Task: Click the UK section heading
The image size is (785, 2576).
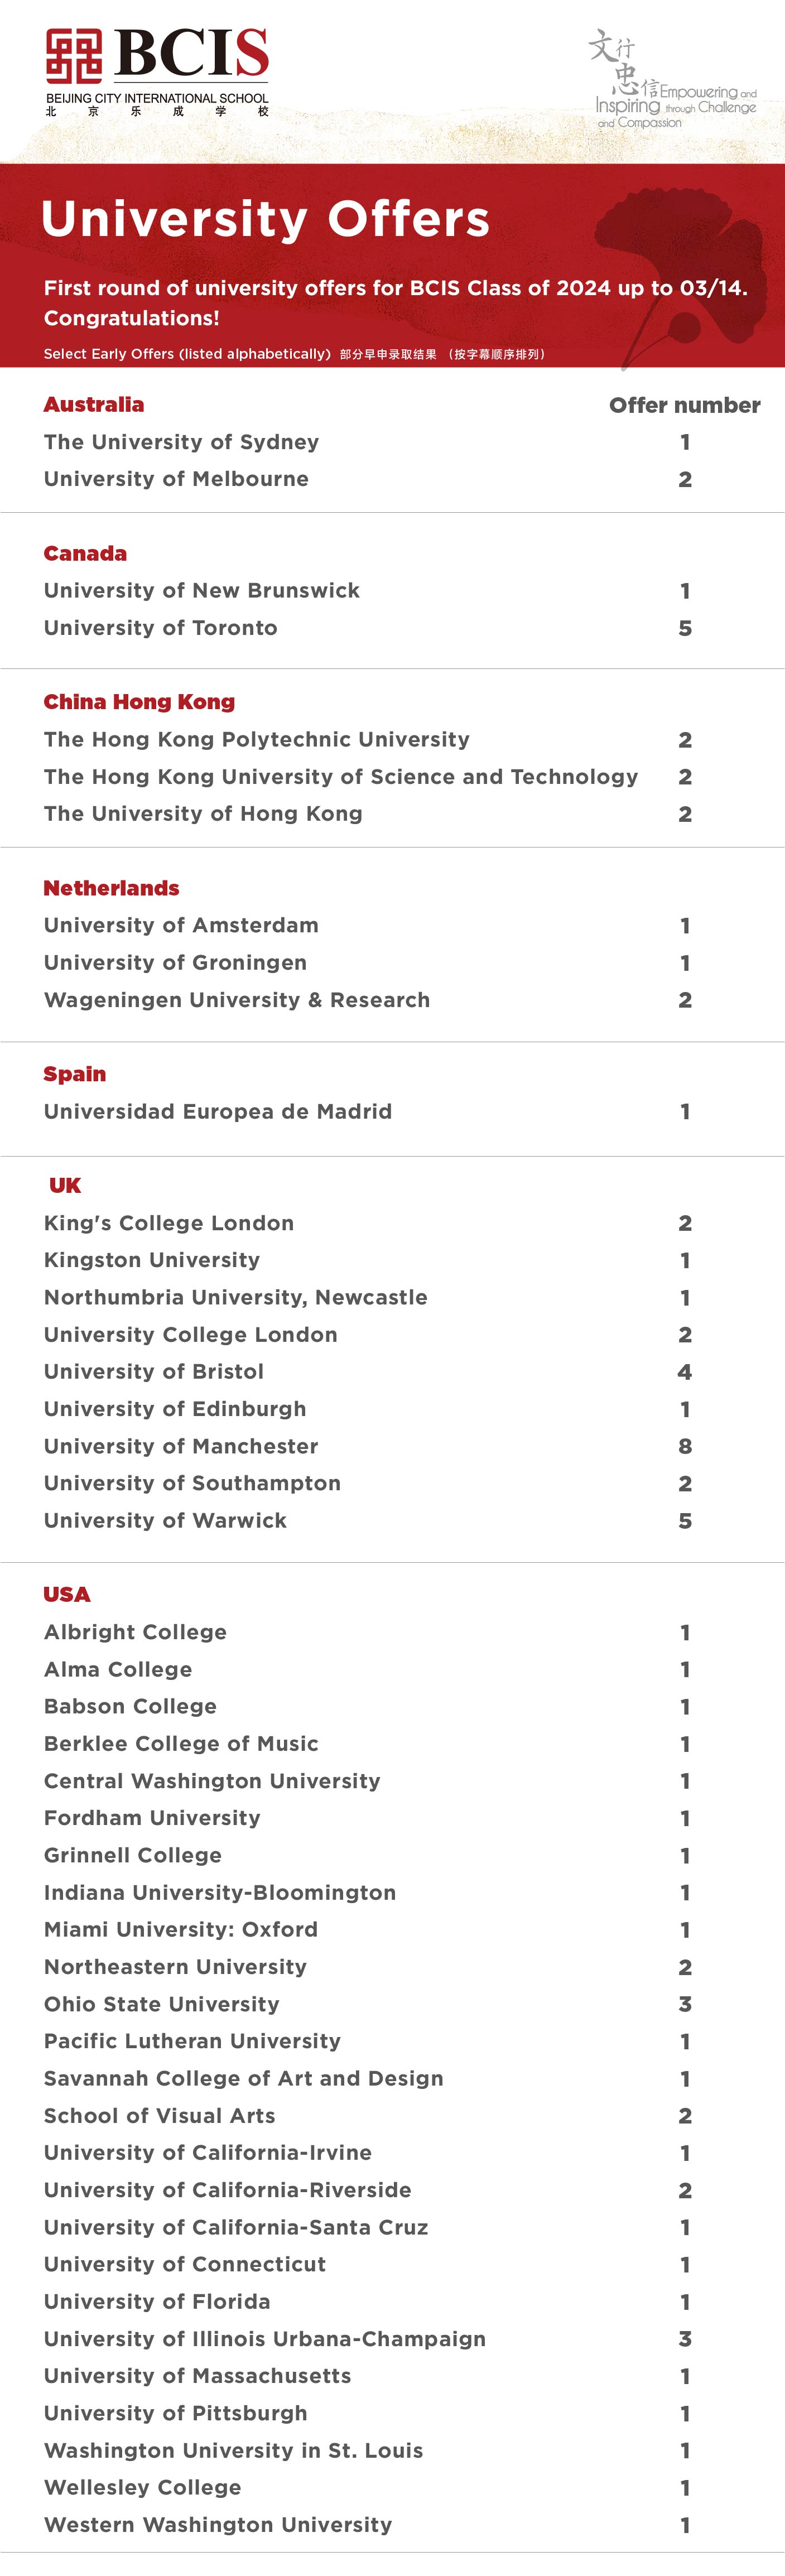Action: 65,1185
